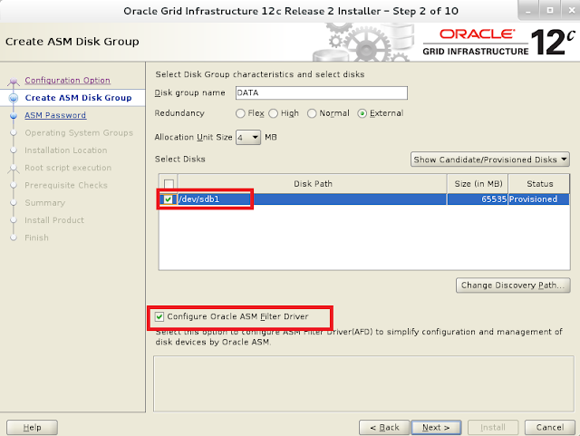Click Change Discovery Path button

[513, 286]
